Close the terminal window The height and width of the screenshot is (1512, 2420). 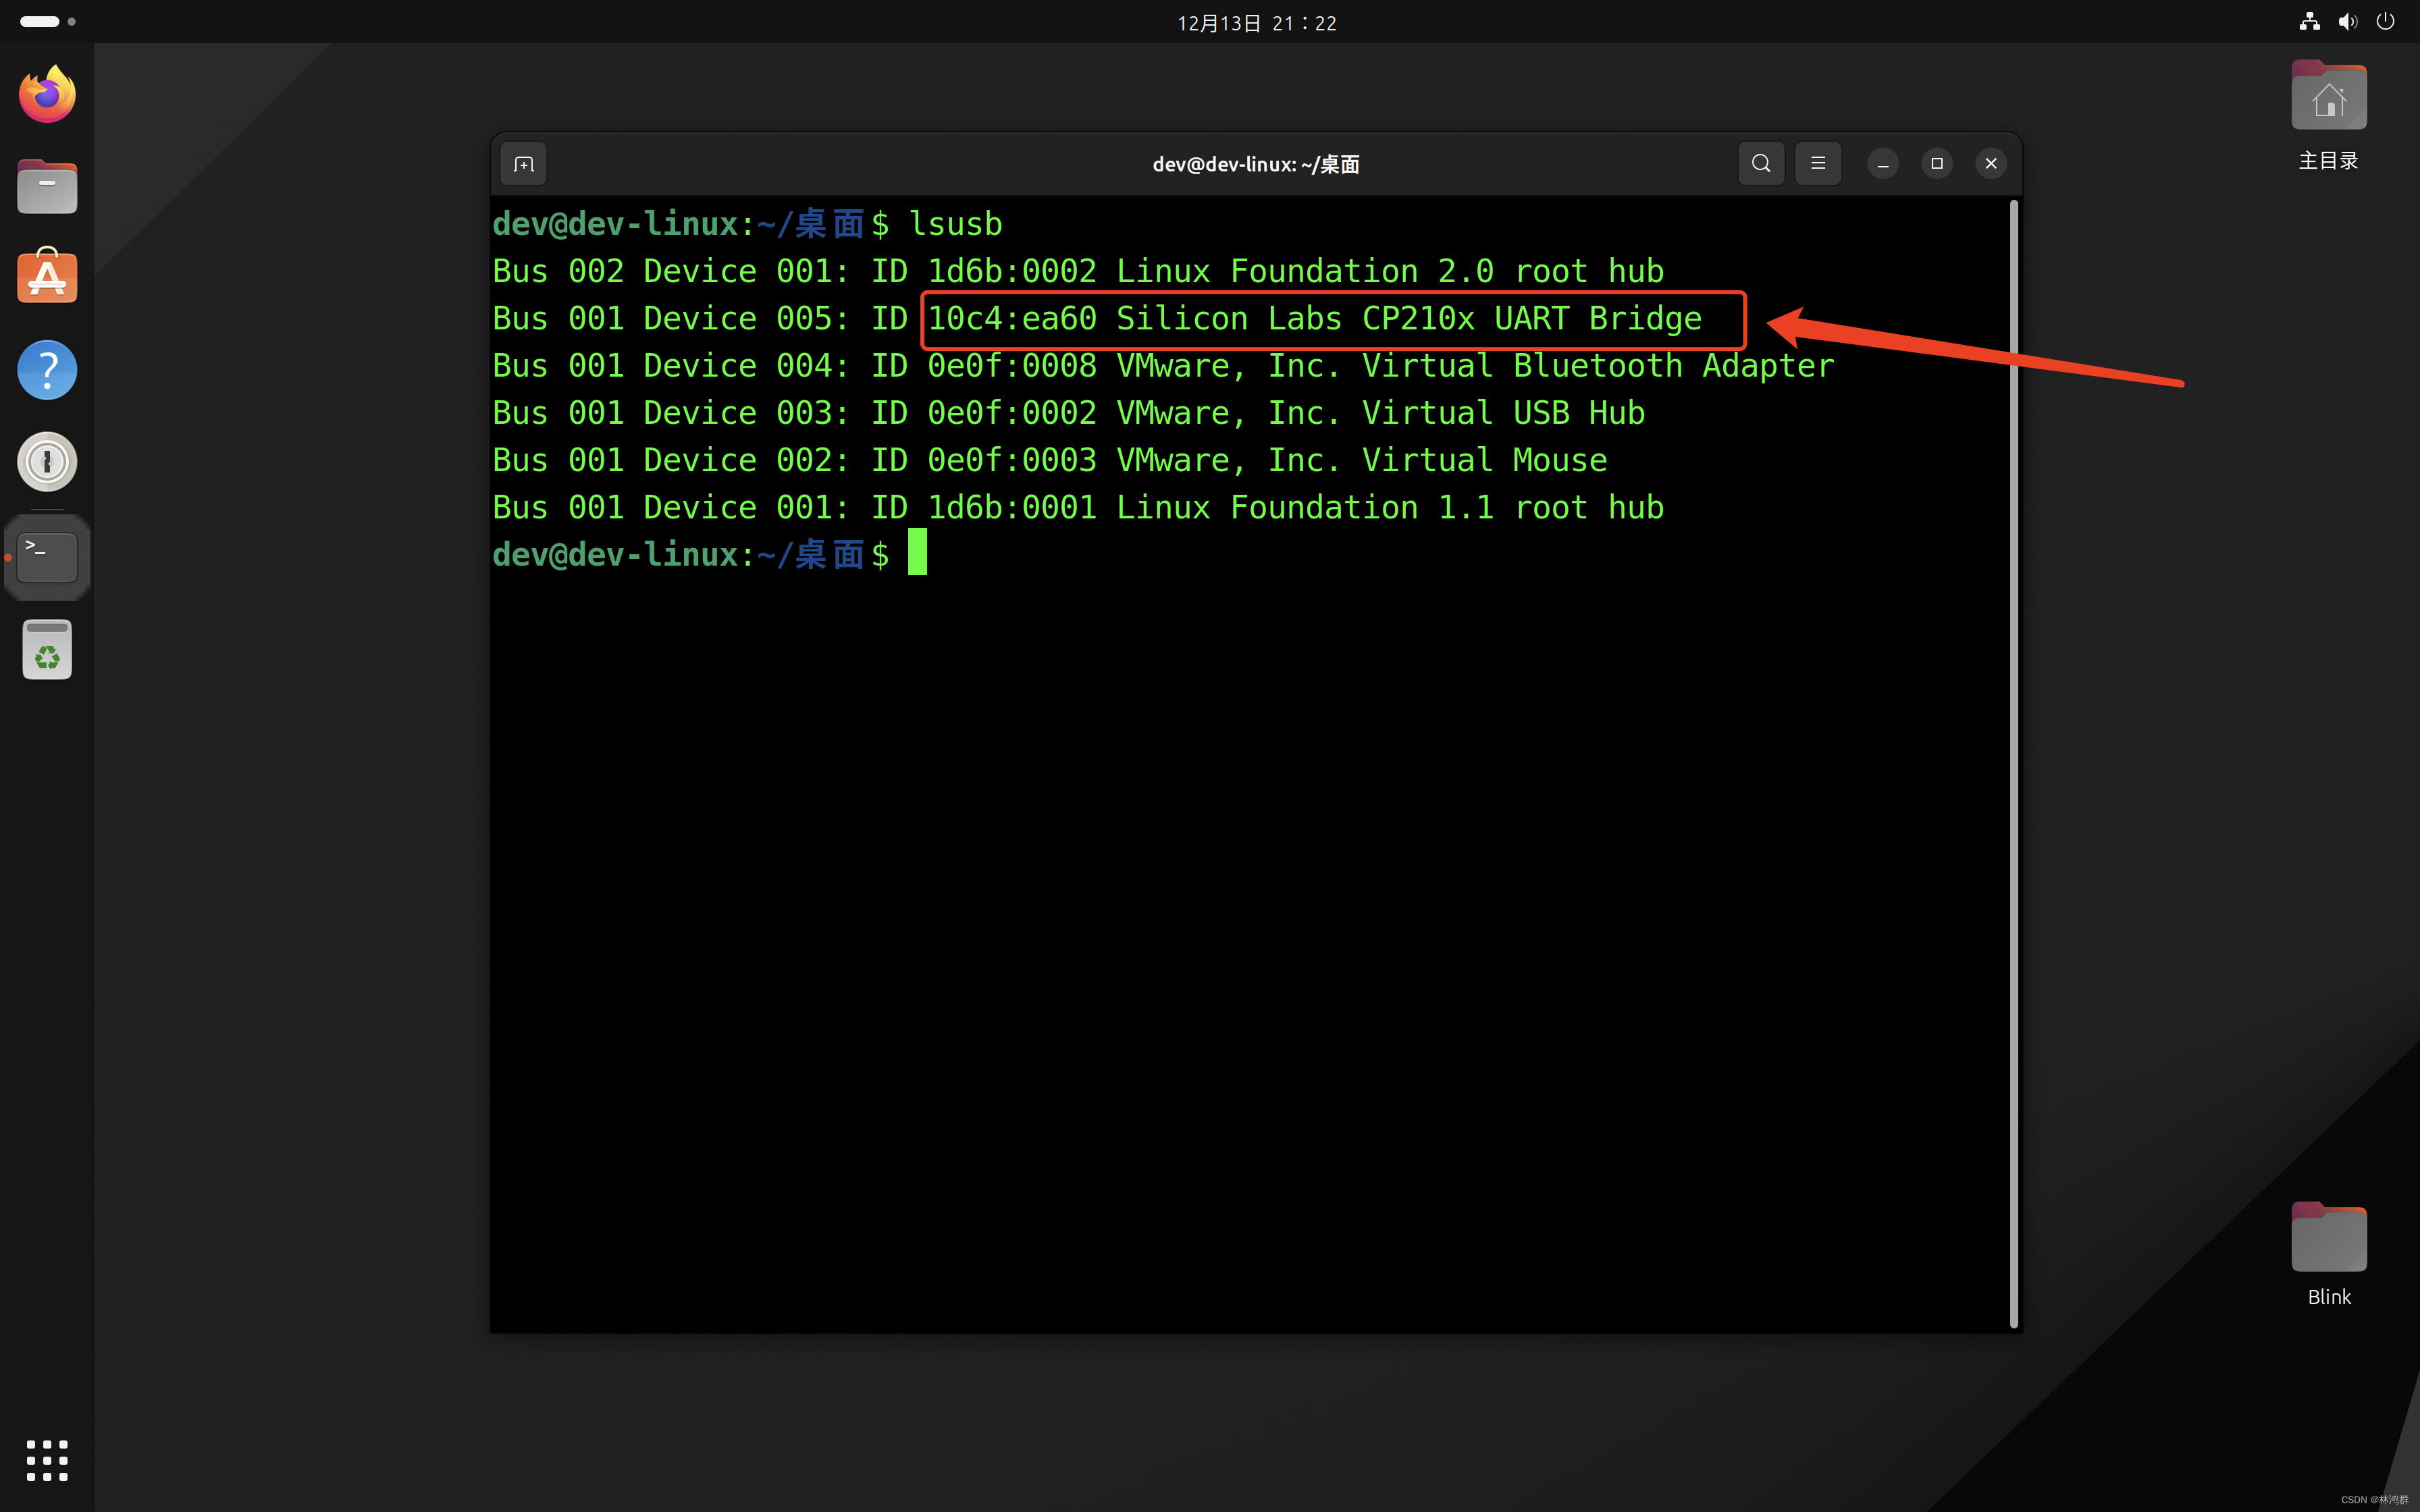[1991, 164]
